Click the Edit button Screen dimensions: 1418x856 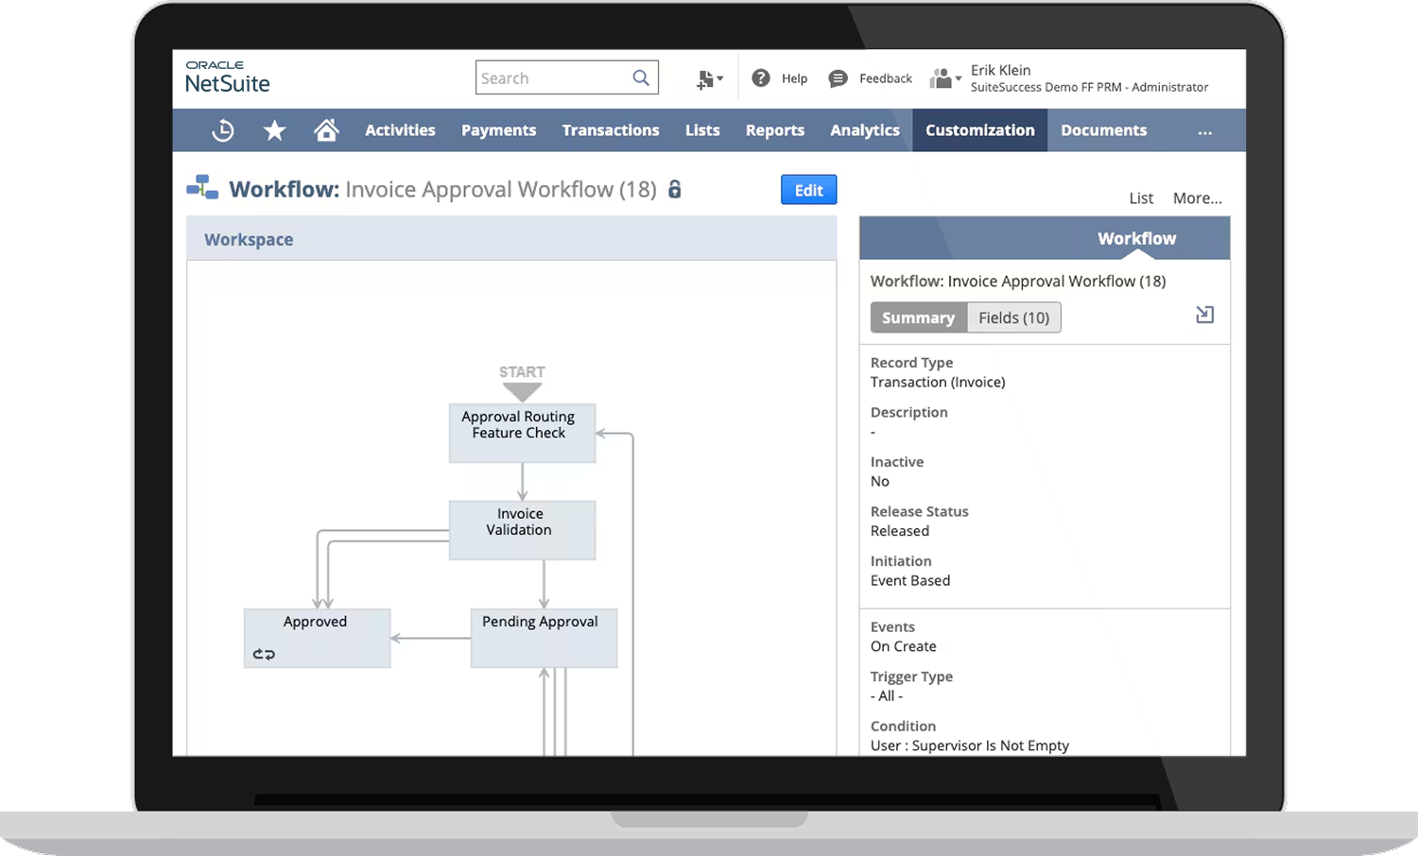click(808, 189)
